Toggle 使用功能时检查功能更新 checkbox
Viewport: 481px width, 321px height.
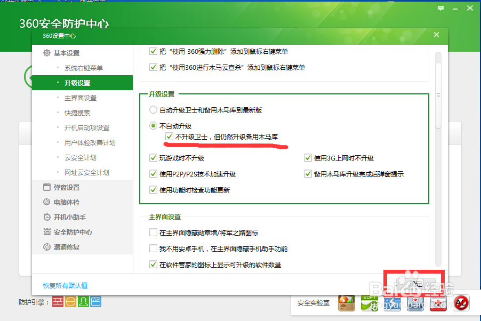click(x=153, y=190)
